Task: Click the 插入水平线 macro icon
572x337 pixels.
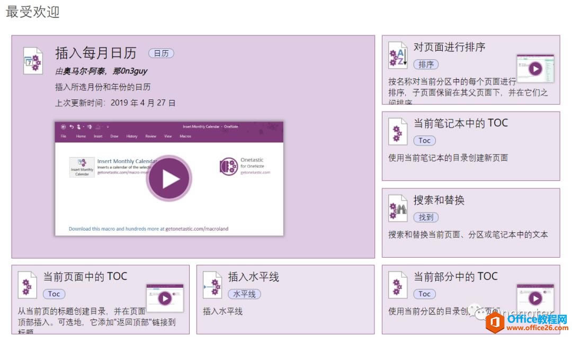Action: pos(213,285)
